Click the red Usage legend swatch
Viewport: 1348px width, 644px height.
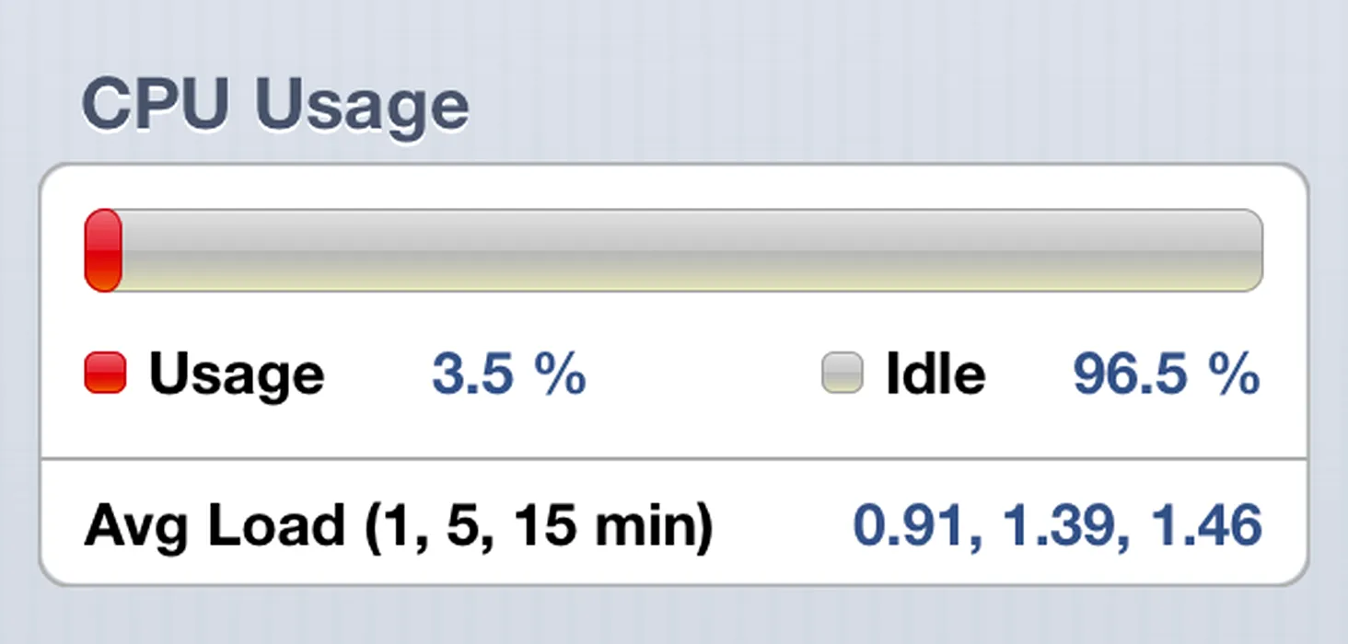pos(105,374)
